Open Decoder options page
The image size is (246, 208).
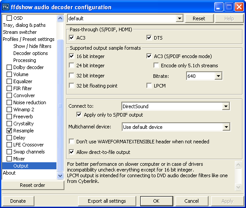coord(30,53)
